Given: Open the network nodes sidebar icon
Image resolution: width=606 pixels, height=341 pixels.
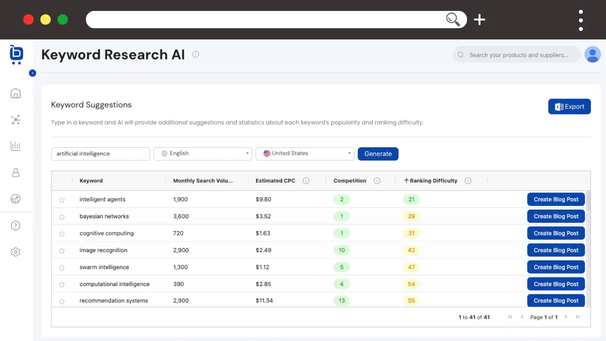Looking at the screenshot, I should 16,120.
